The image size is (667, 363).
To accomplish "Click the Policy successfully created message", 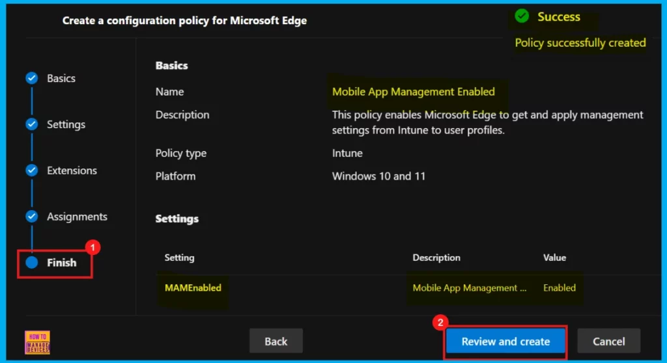I will pyautogui.click(x=580, y=42).
